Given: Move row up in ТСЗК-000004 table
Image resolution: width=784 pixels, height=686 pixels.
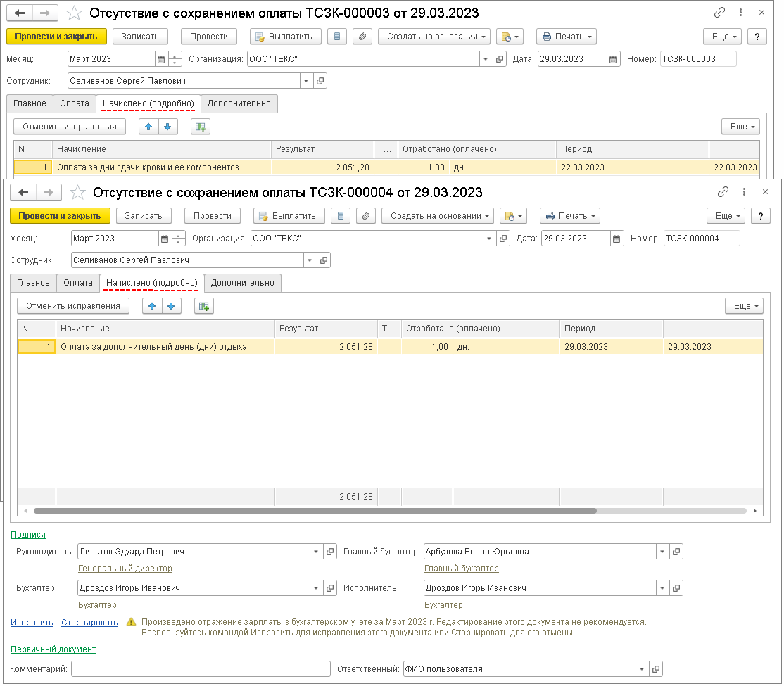Looking at the screenshot, I should point(152,306).
